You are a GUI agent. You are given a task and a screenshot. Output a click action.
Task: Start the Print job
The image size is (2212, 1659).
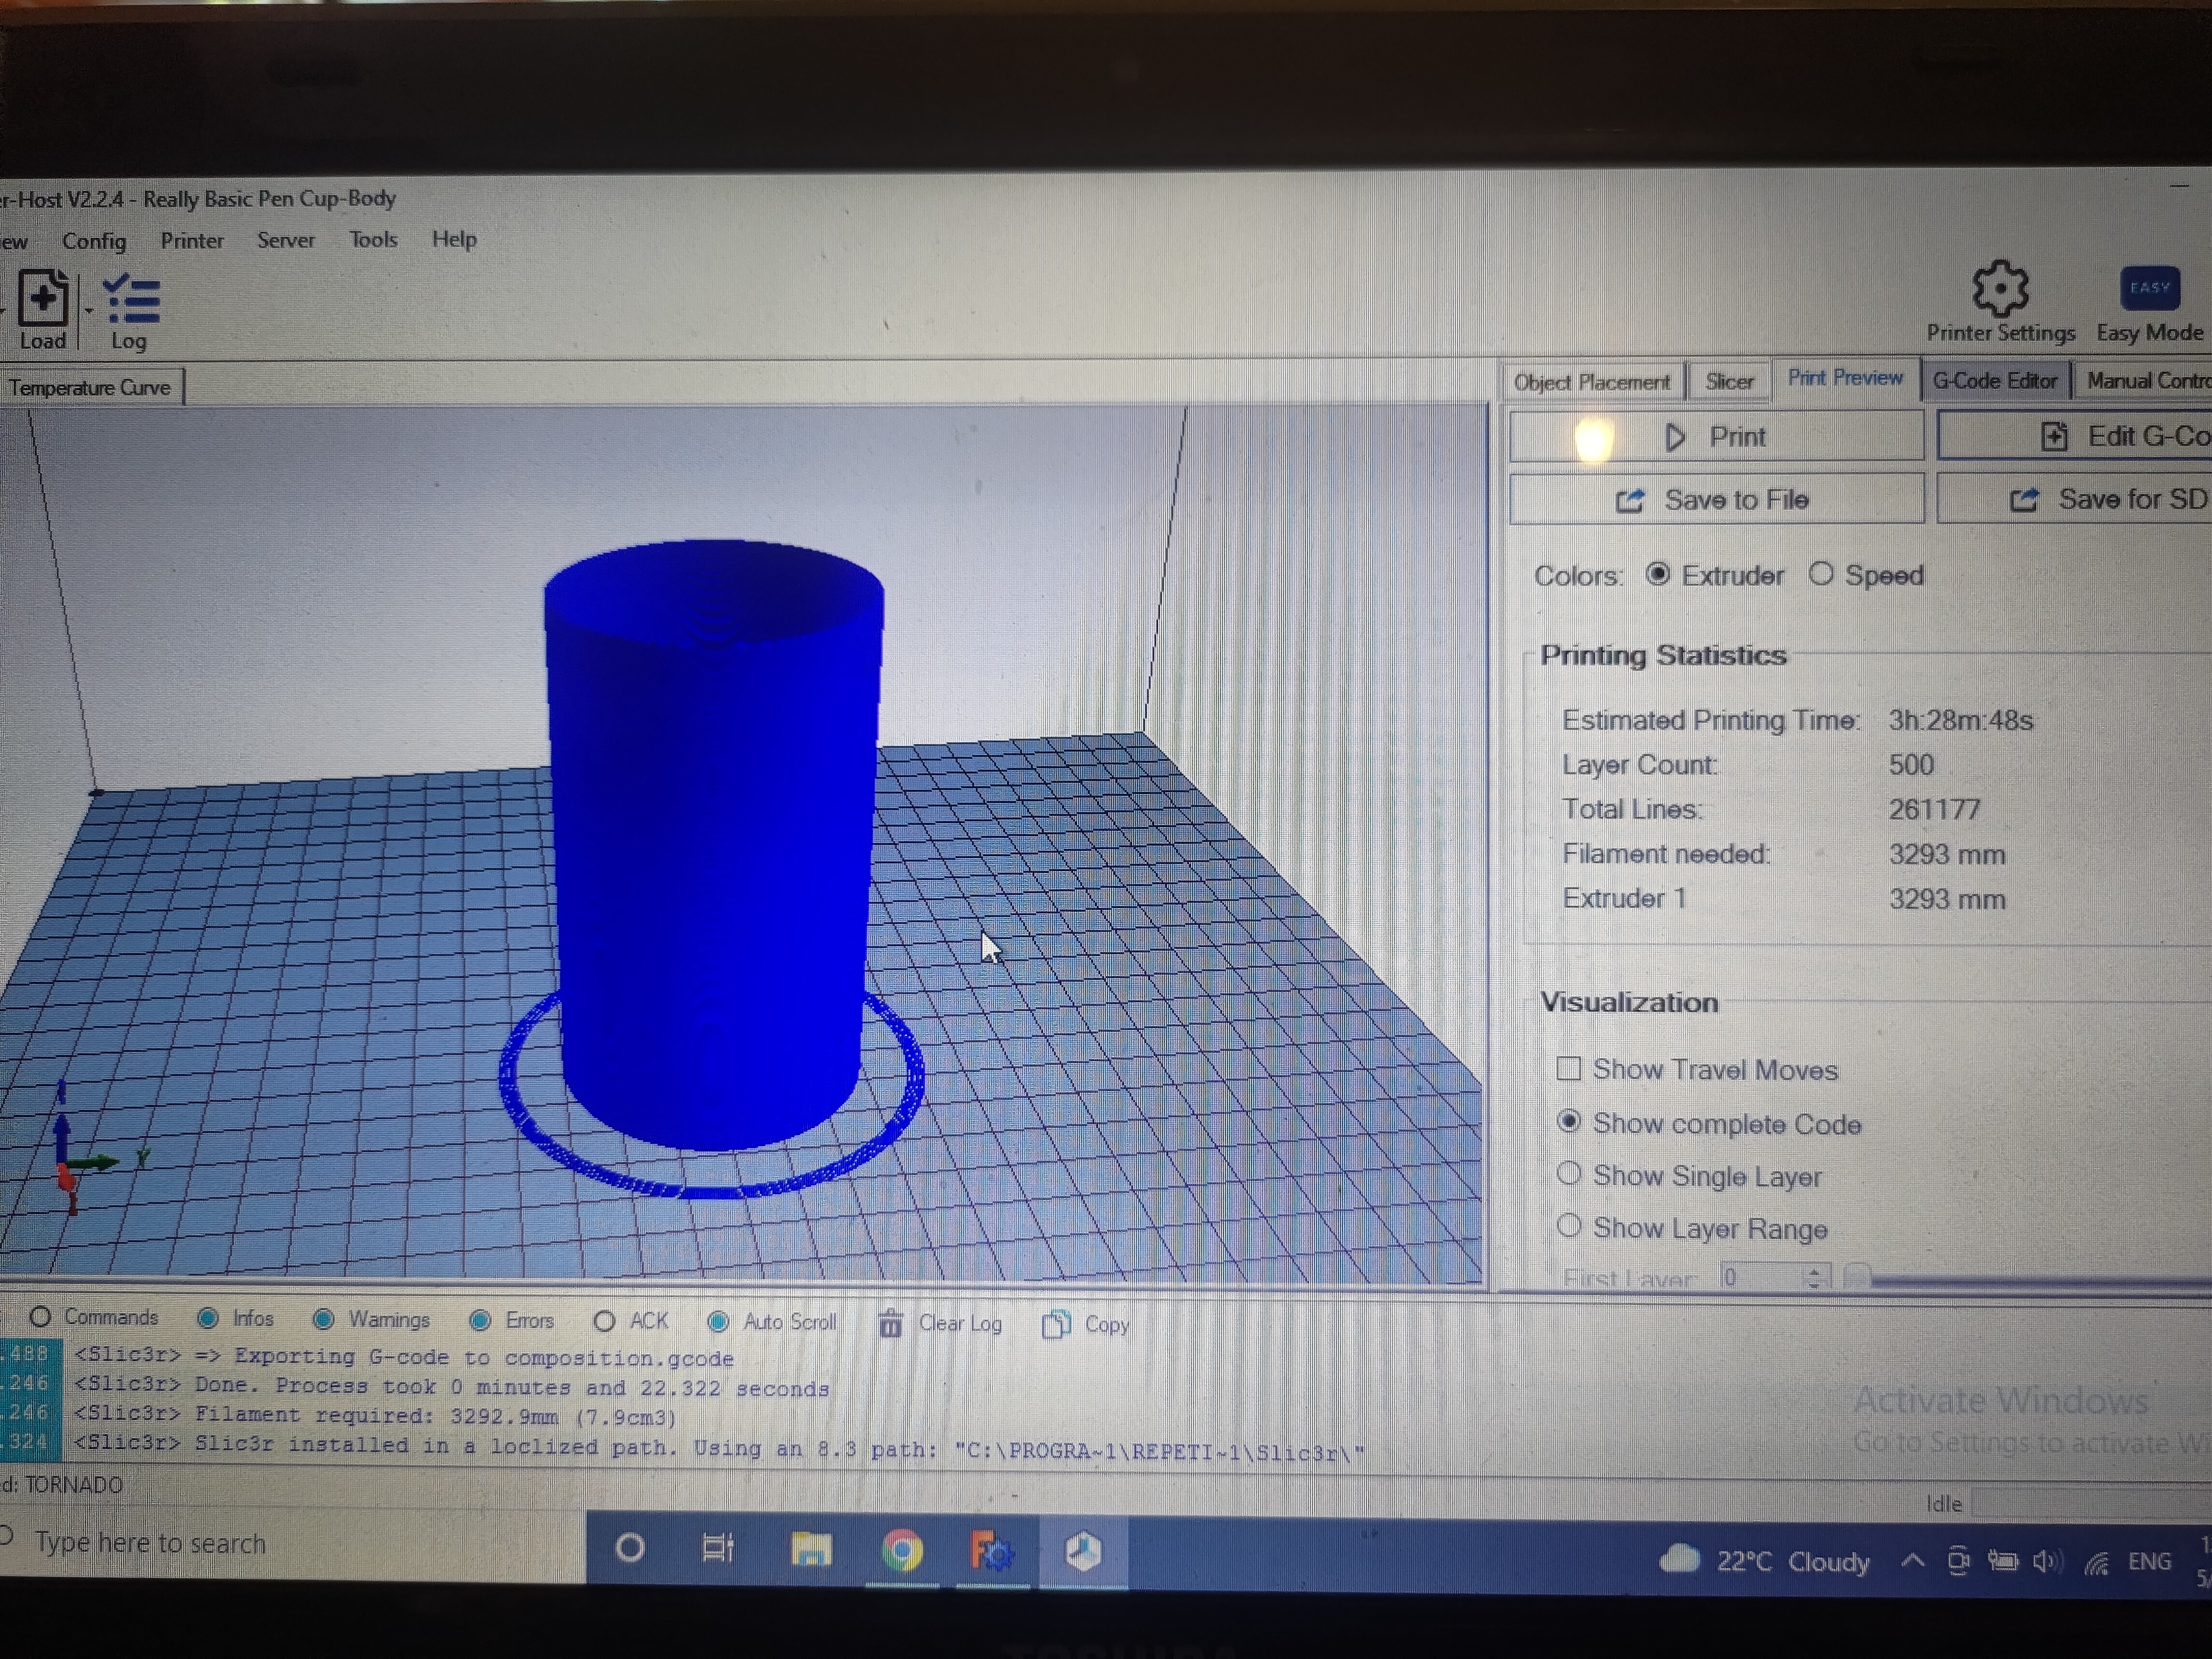1716,437
